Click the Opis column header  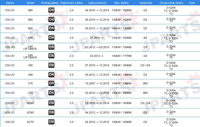pyautogui.click(x=192, y=3)
